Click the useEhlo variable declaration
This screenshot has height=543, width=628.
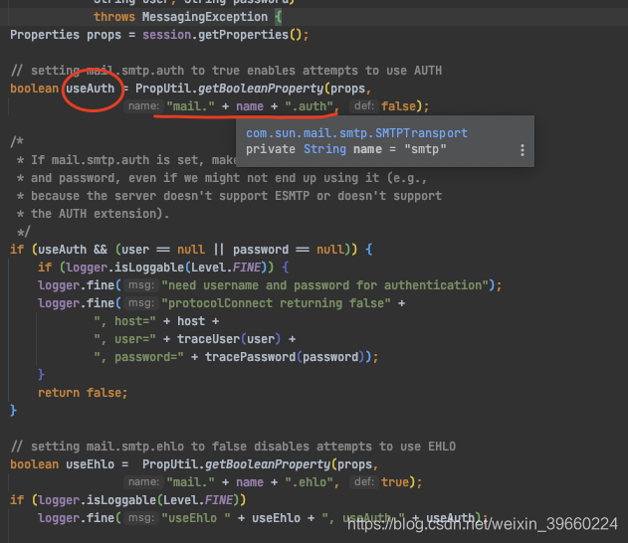click(91, 464)
